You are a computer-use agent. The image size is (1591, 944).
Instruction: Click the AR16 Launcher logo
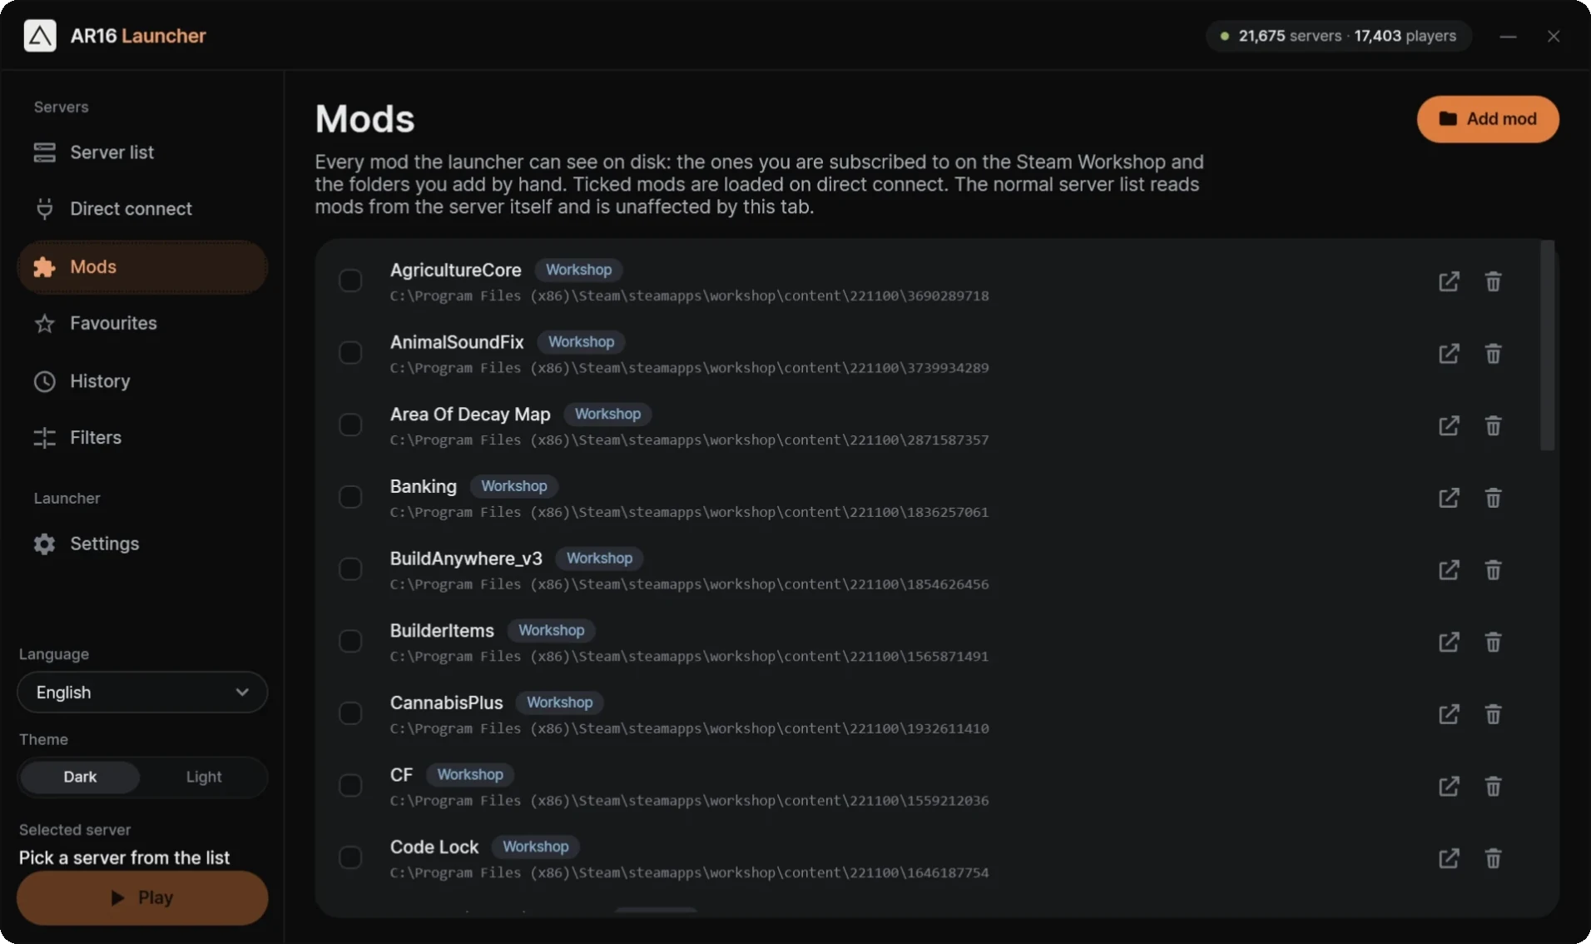click(40, 36)
